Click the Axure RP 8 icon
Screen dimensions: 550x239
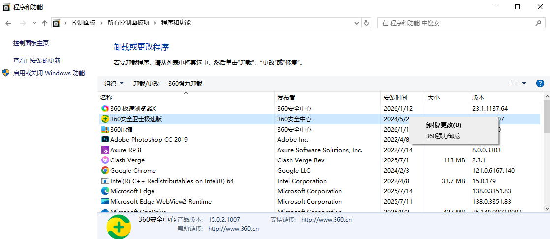click(x=105, y=150)
